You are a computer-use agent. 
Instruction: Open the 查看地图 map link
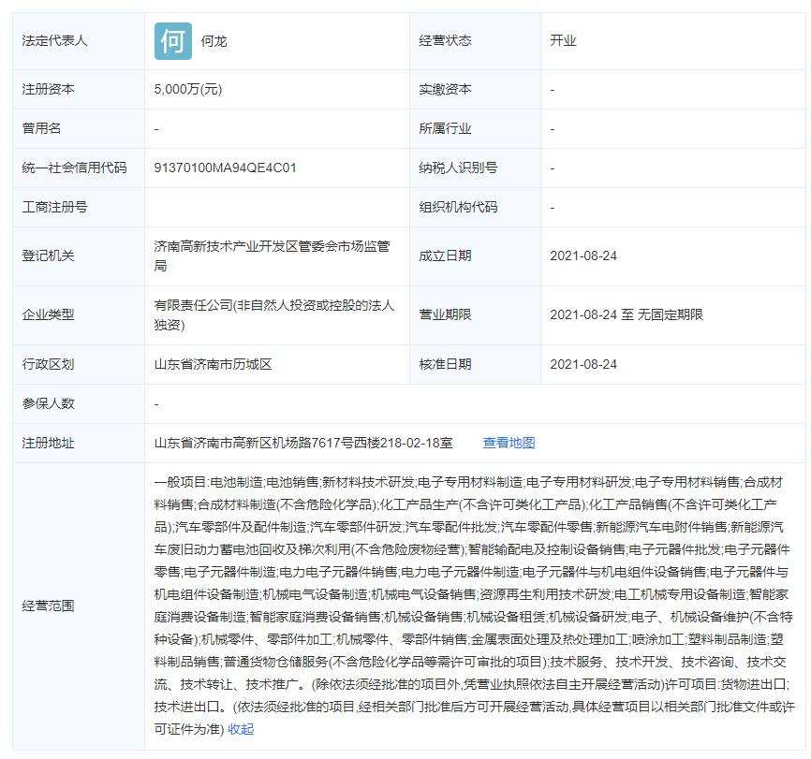tap(510, 443)
